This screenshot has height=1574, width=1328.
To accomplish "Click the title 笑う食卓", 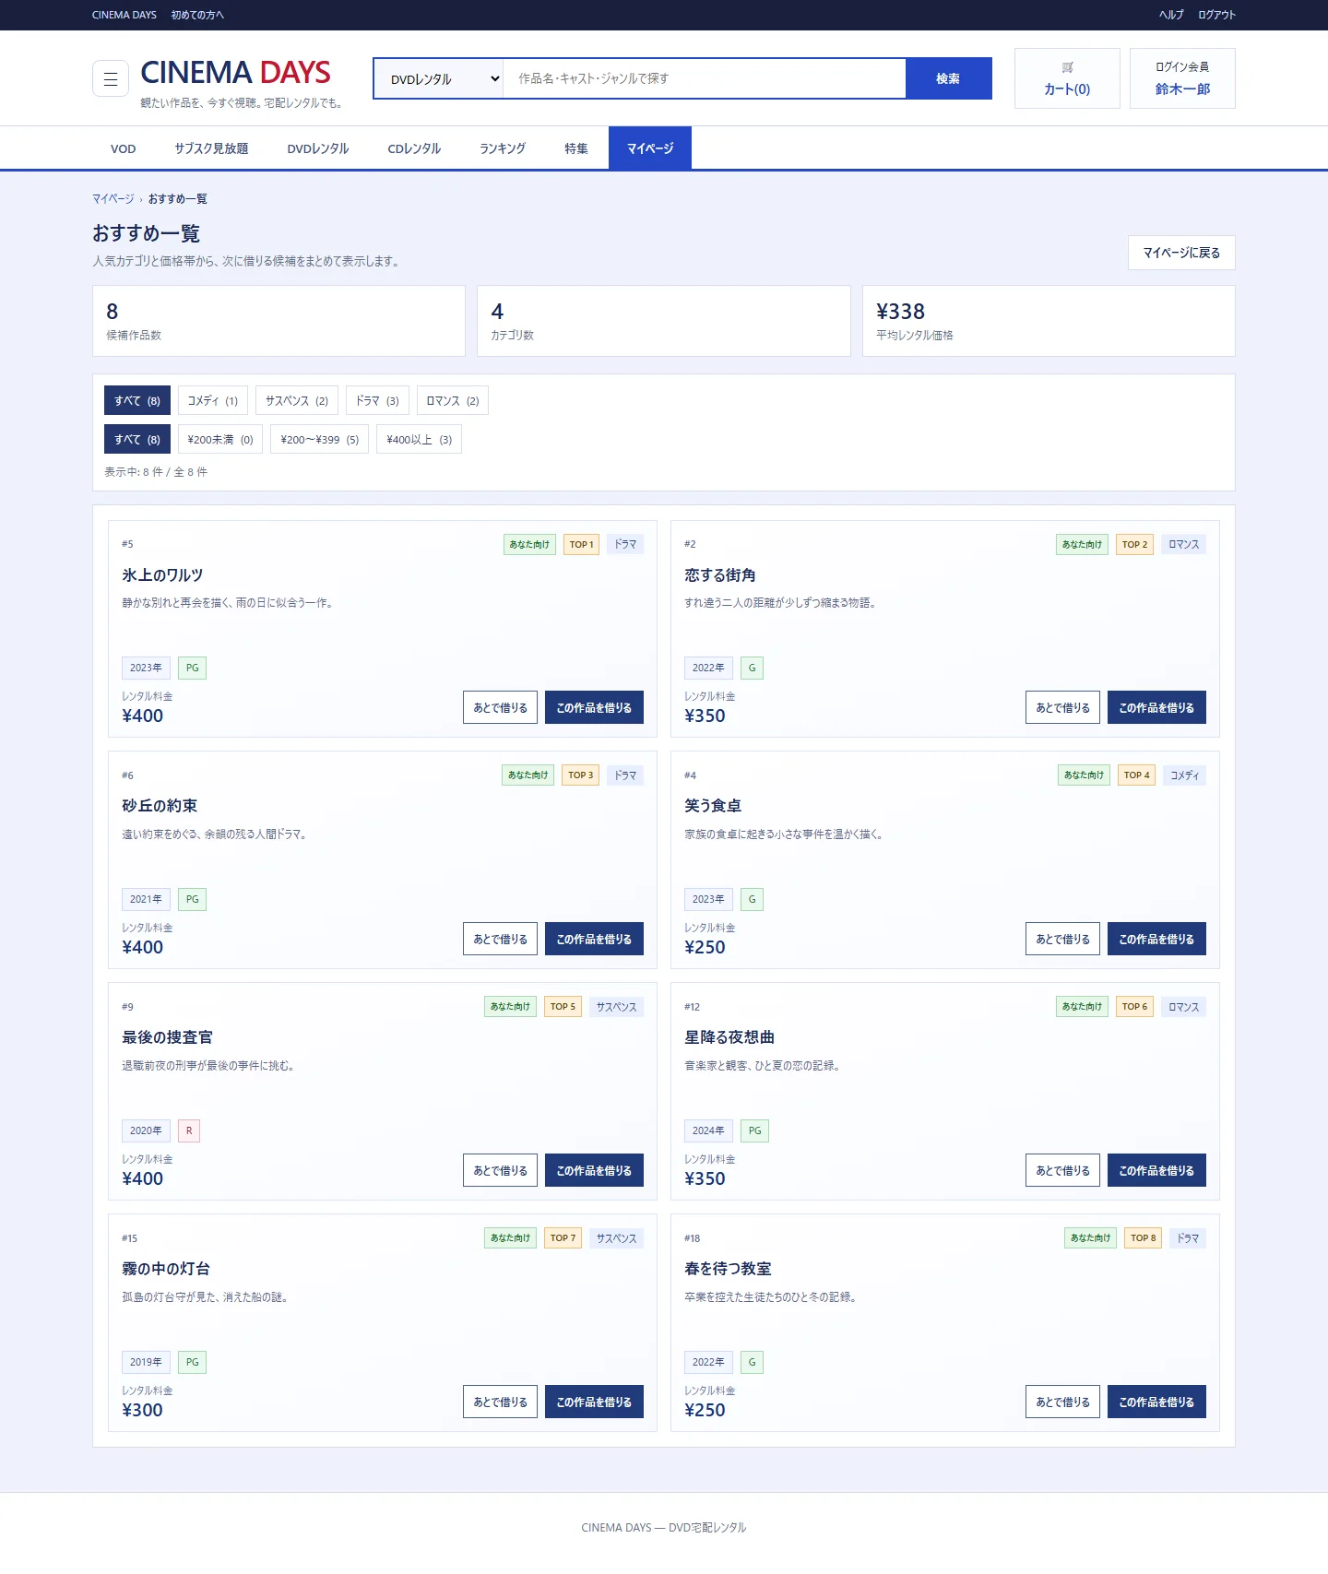I will pyautogui.click(x=713, y=806).
